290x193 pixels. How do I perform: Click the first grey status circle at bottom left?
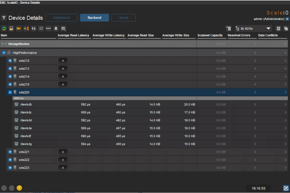tap(4, 188)
